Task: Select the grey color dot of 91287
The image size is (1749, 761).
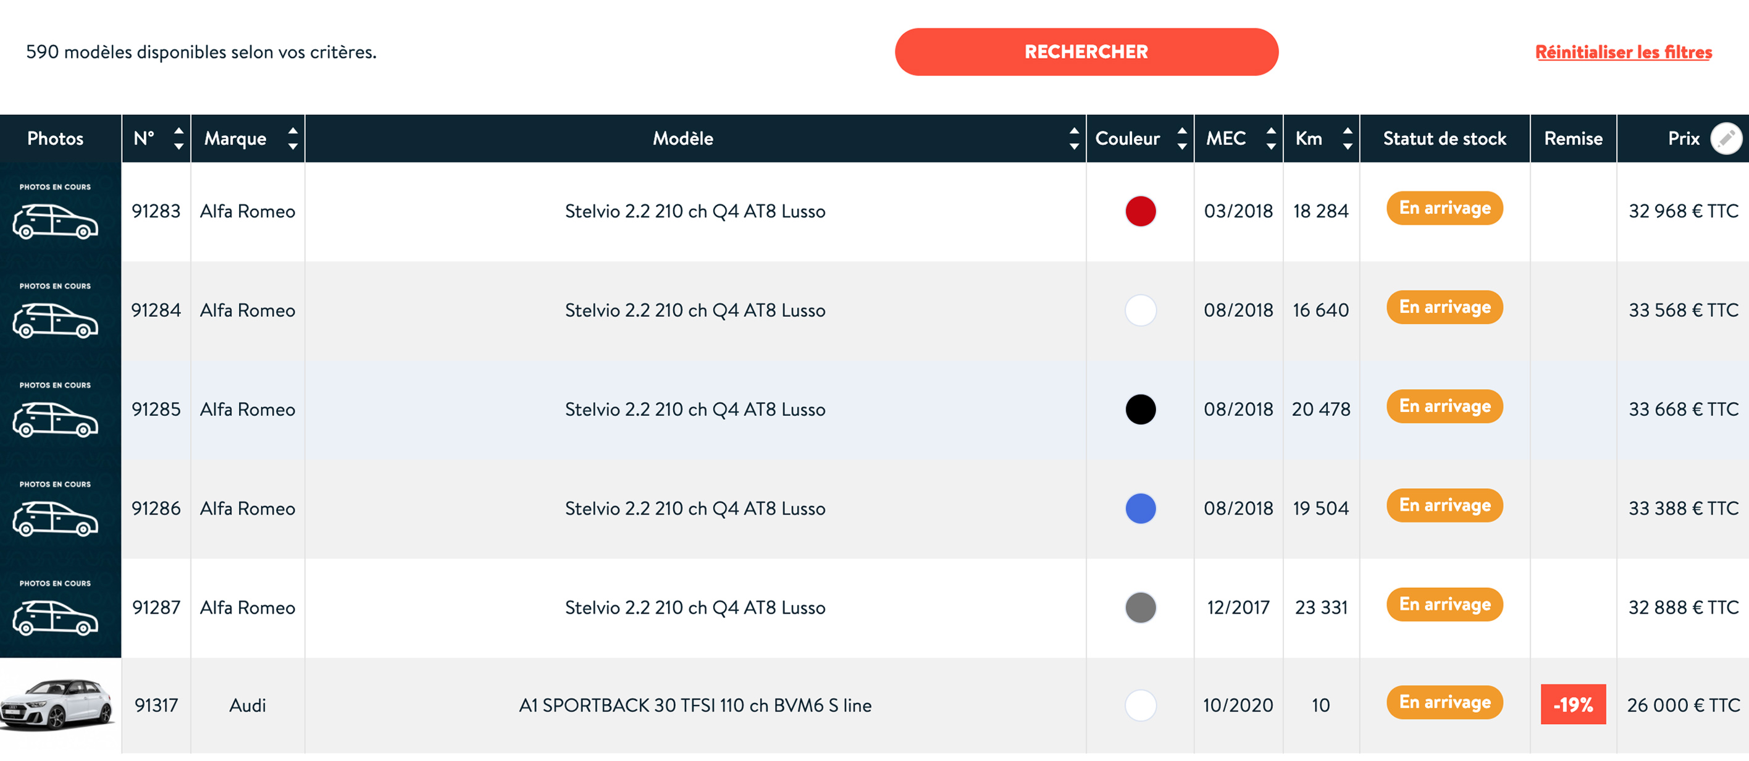Action: click(1140, 608)
